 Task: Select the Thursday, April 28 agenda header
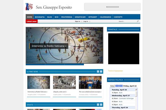click(x=123, y=108)
